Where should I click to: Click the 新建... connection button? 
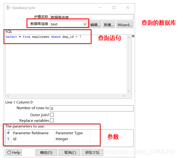[x=109, y=25]
